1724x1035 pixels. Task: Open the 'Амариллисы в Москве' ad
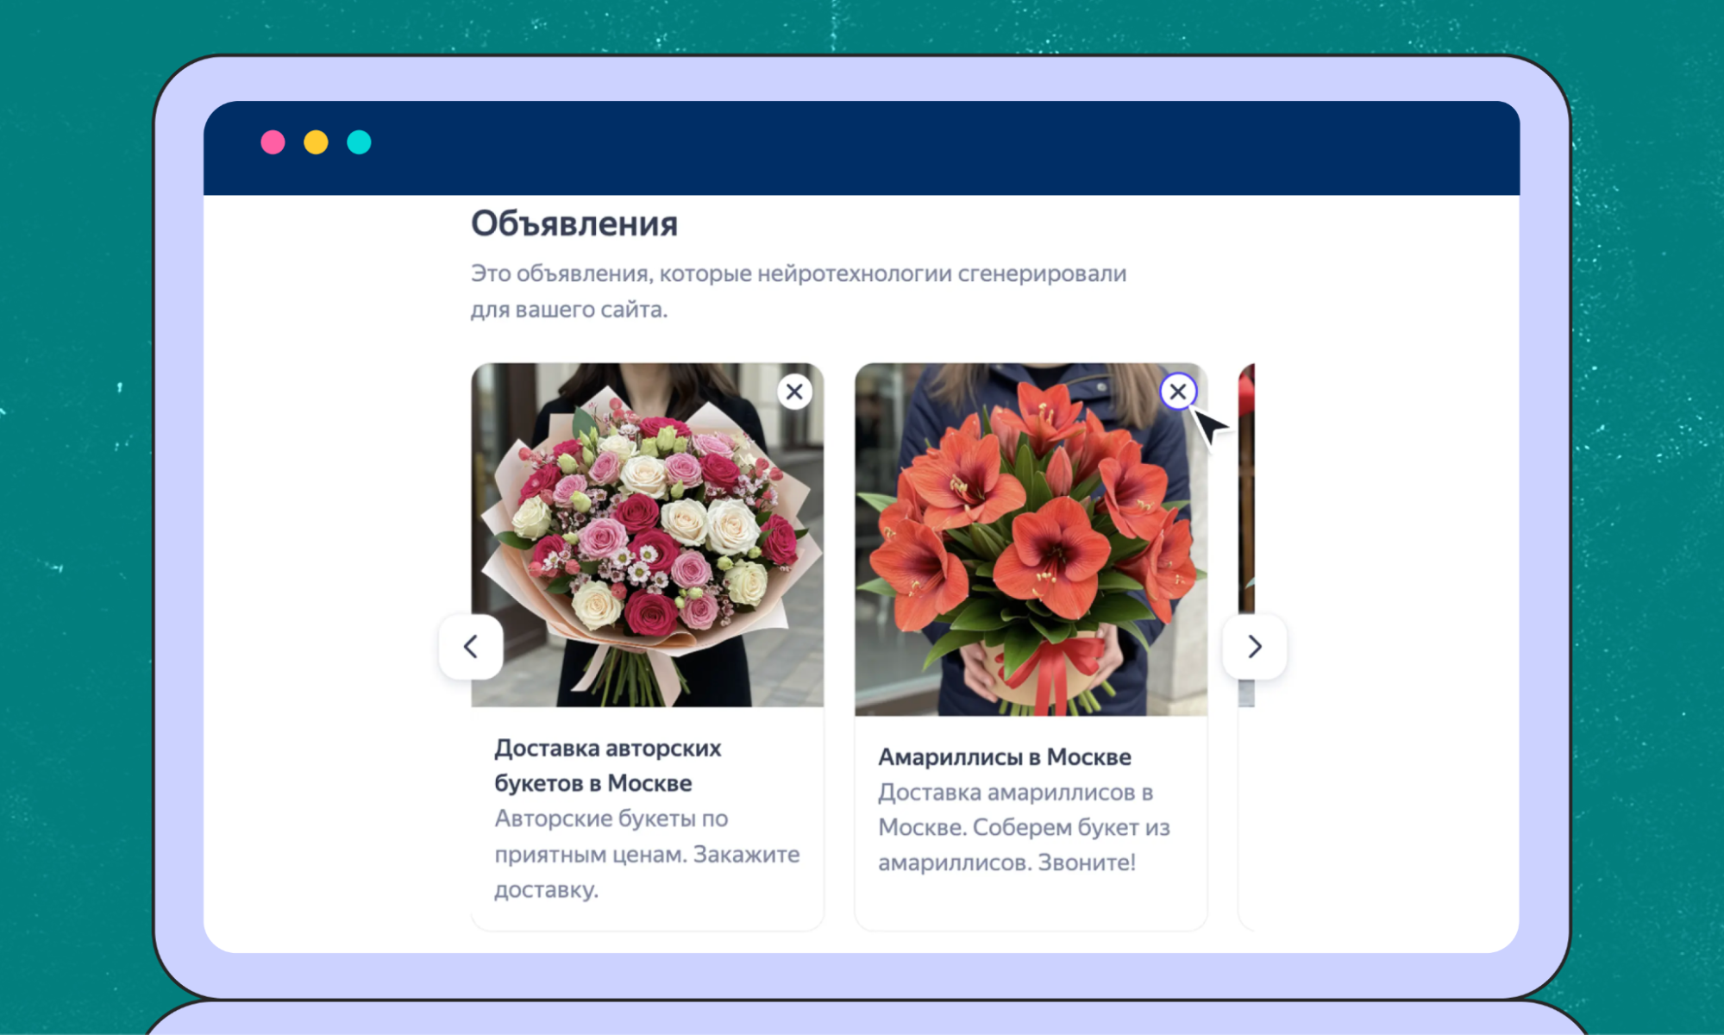point(1006,756)
